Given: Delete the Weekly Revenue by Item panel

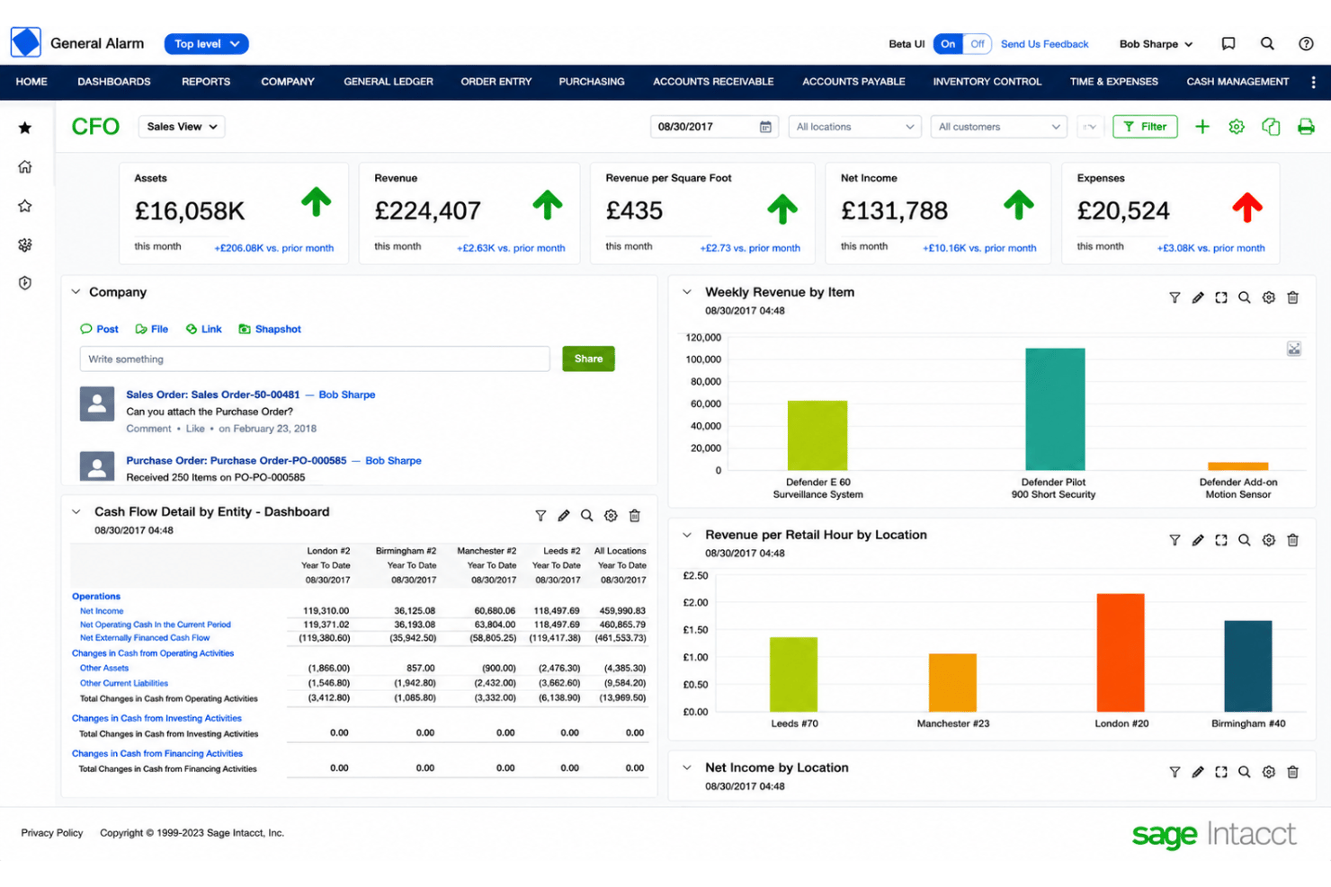Looking at the screenshot, I should [x=1292, y=297].
